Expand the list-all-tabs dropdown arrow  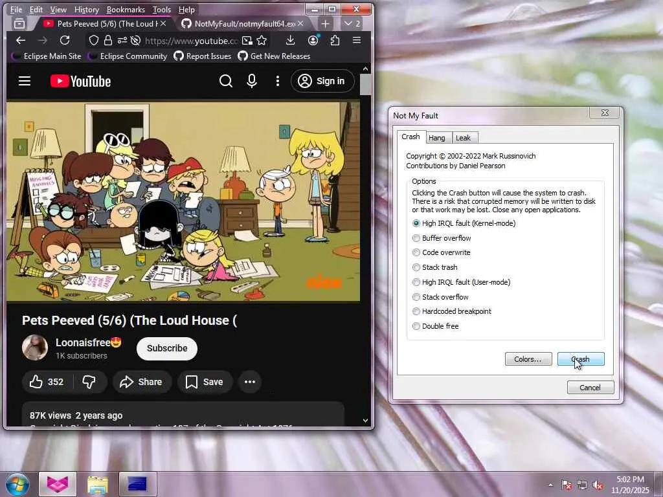352,24
